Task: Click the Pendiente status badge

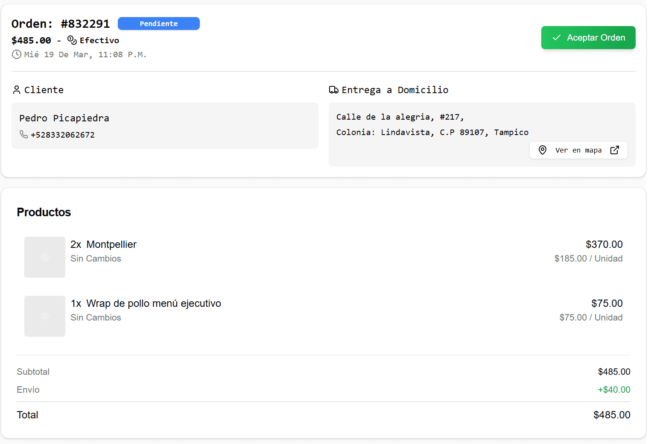Action: (x=158, y=24)
